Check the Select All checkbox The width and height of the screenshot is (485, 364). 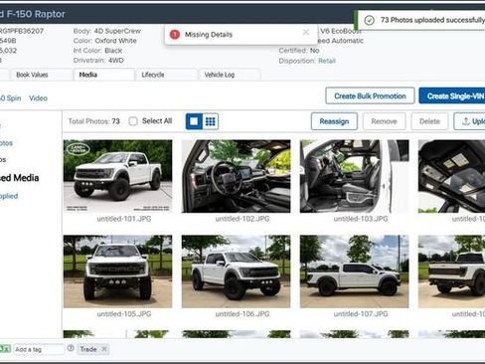133,121
